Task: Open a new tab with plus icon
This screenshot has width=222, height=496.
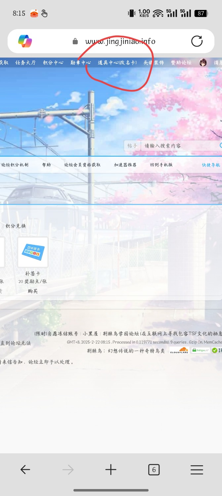Action: point(111,470)
